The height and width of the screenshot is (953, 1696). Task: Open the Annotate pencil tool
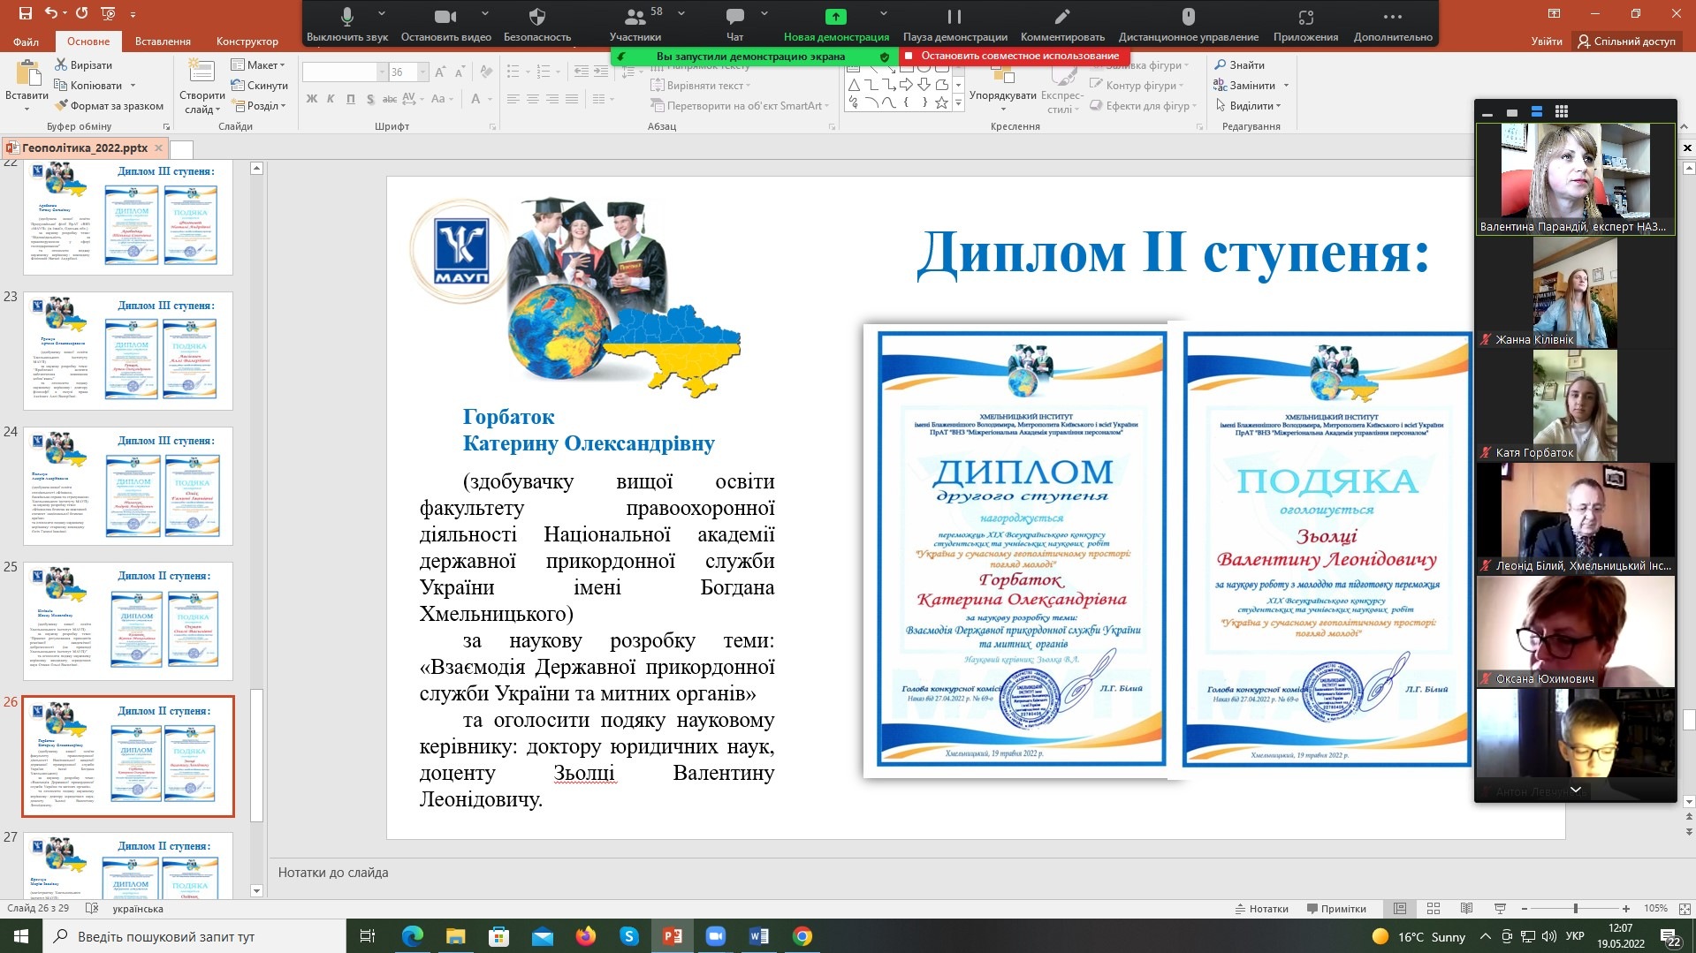tap(1062, 18)
